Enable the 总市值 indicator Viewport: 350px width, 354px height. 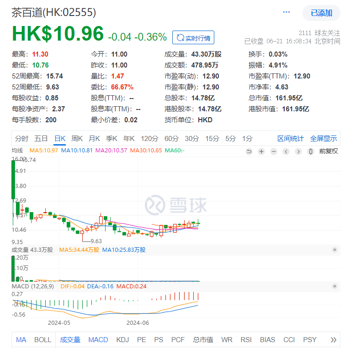click(203, 340)
